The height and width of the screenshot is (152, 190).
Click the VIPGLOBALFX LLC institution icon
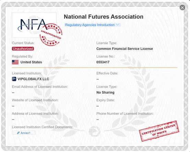14,79
